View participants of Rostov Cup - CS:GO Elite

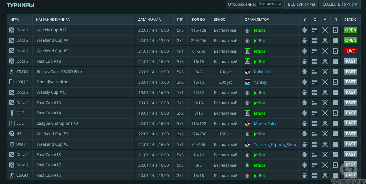[304, 72]
